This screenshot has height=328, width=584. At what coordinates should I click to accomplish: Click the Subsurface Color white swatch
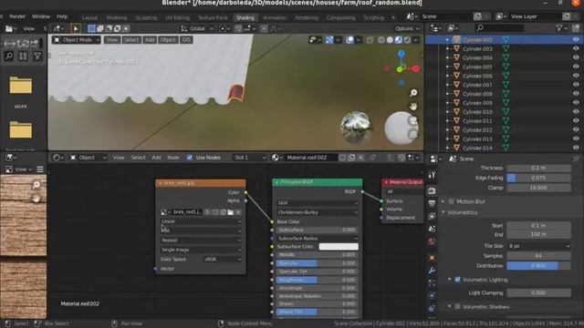point(339,247)
